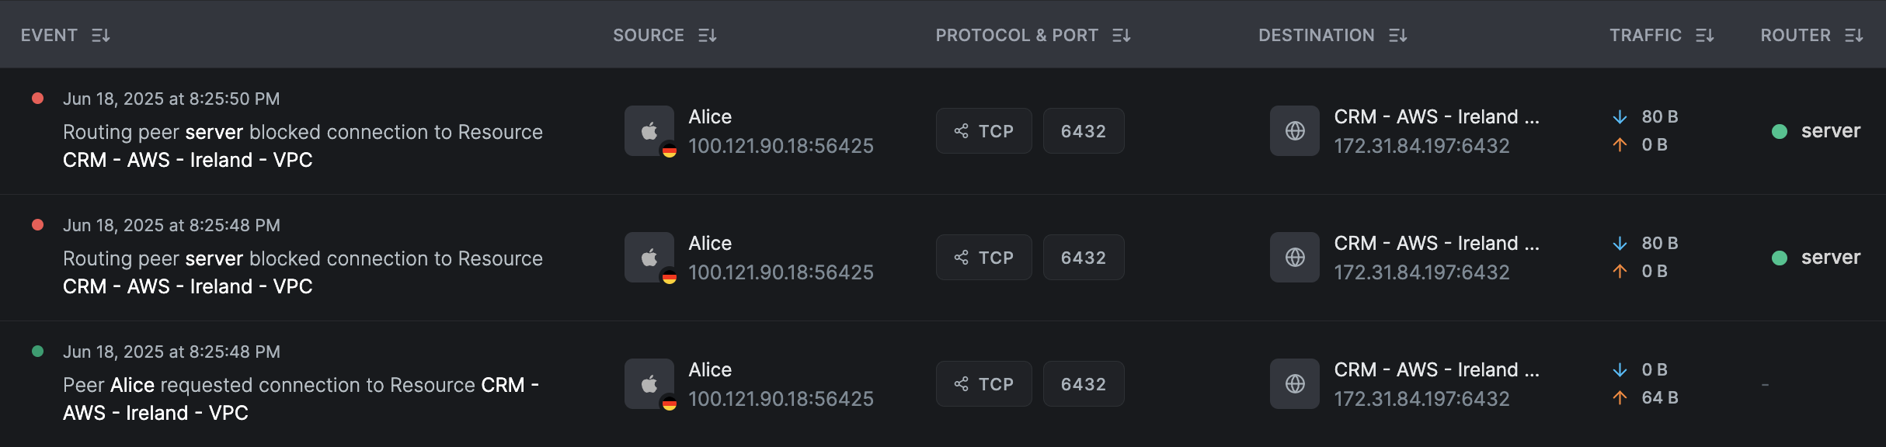Screen dimensions: 1886x447
Task: Click the blue download arrow showing 80 B
Action: point(1619,116)
